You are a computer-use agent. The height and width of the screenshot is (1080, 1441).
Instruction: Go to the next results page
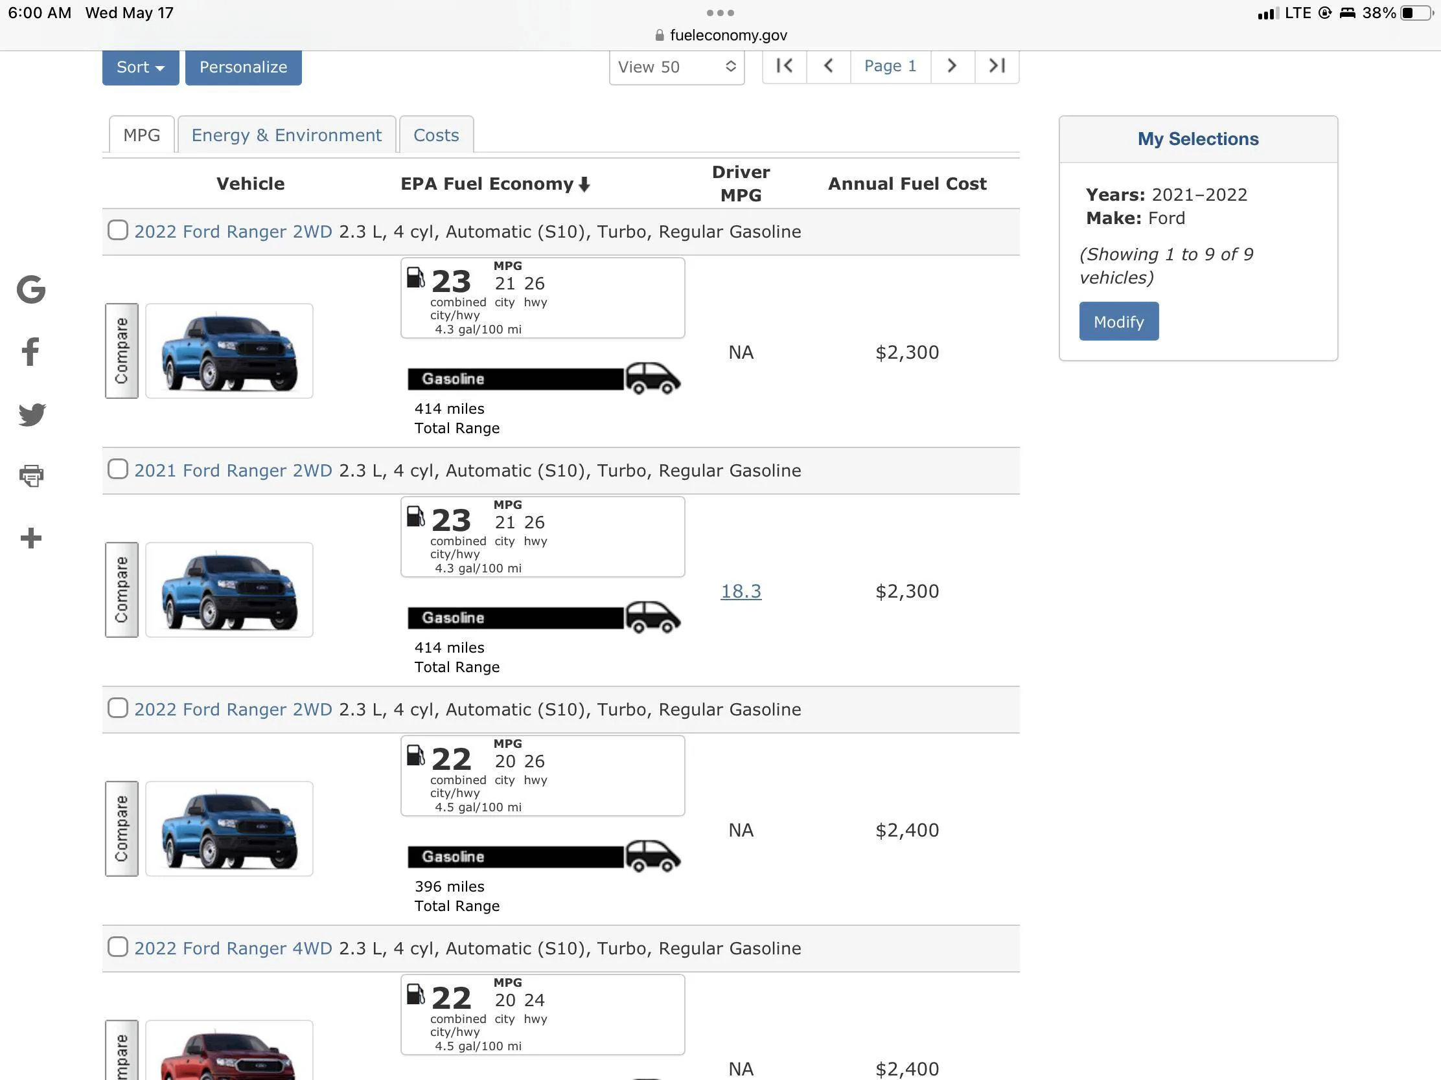coord(952,66)
